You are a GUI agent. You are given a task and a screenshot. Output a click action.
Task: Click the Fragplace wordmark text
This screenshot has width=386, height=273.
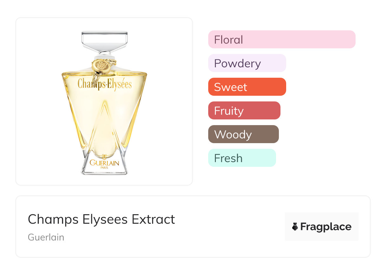(x=326, y=227)
